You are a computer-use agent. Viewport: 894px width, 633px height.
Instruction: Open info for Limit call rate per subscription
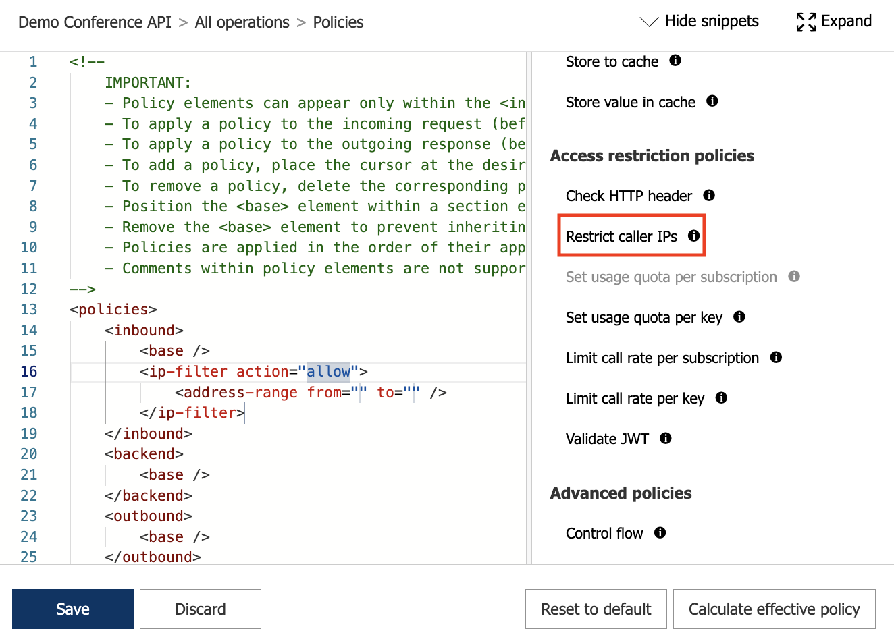tap(775, 357)
